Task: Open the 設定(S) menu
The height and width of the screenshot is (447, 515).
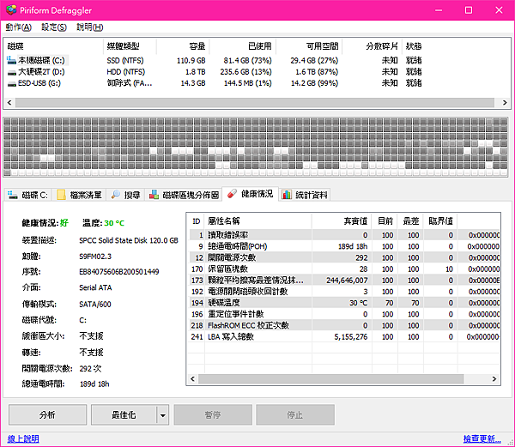Action: click(x=54, y=27)
